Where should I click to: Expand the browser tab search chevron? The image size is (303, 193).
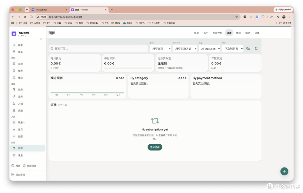click(27, 10)
